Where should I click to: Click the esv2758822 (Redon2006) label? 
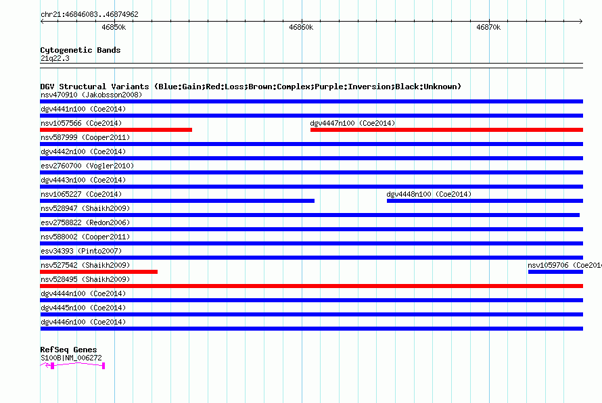click(x=85, y=222)
